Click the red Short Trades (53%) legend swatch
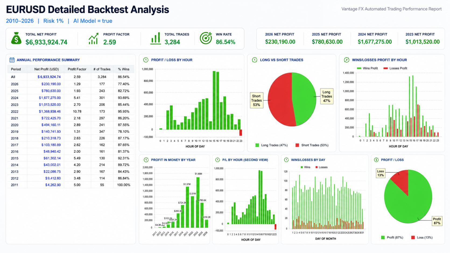Screen dimensions: 450x253 coord(297,145)
